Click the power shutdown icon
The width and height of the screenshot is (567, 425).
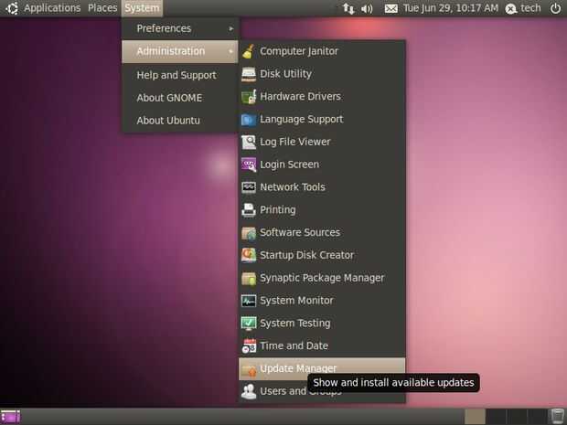coord(555,8)
